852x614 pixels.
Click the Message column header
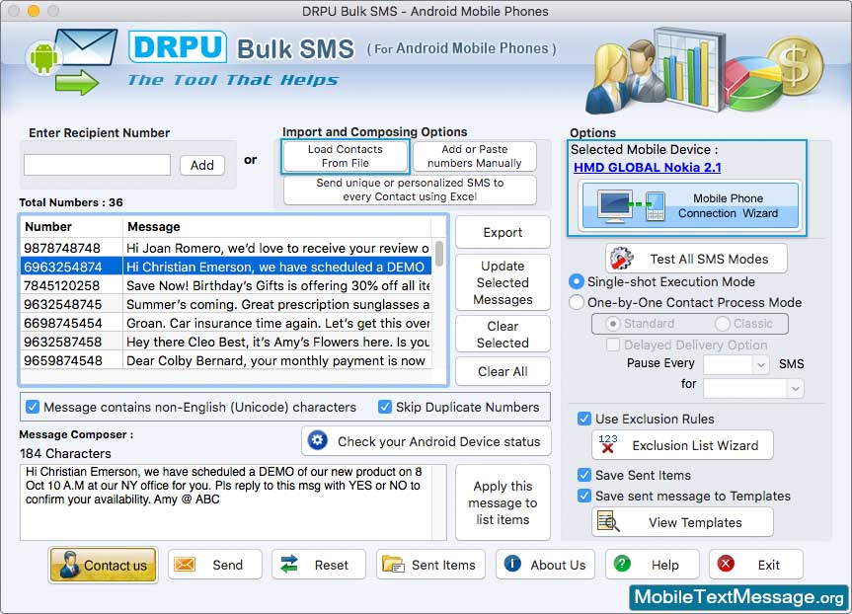(277, 227)
